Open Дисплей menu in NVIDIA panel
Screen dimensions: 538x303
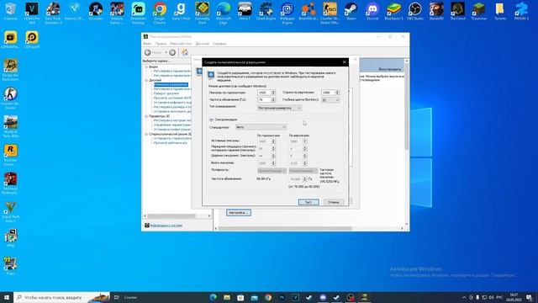(202, 44)
